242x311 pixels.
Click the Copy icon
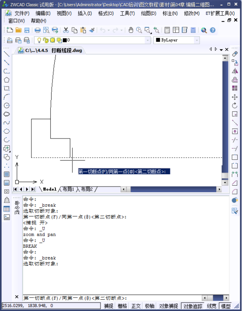point(74,30)
